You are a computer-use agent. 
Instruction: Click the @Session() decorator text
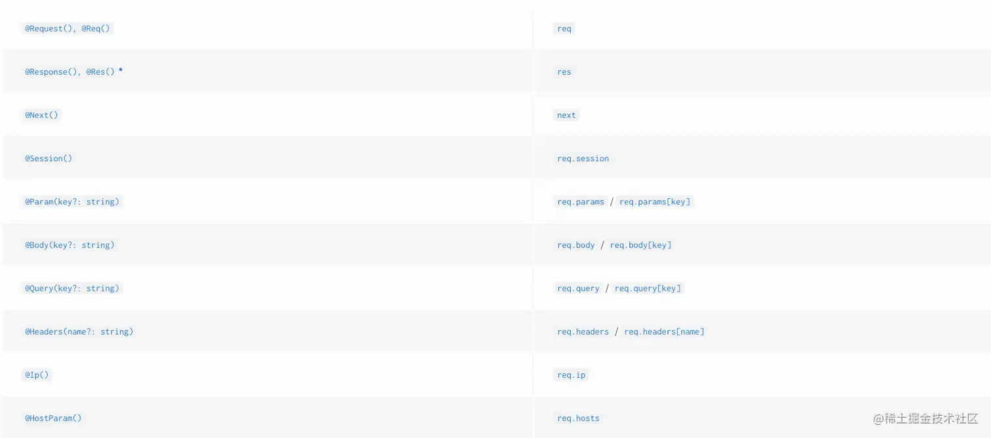(49, 158)
